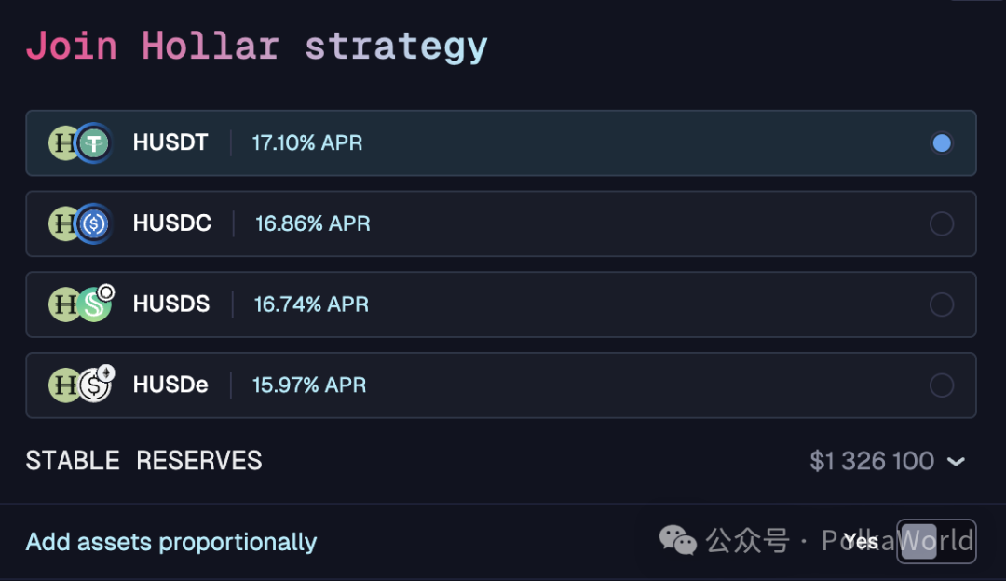
Task: Click the Join Hollar strategy heading
Action: (257, 47)
